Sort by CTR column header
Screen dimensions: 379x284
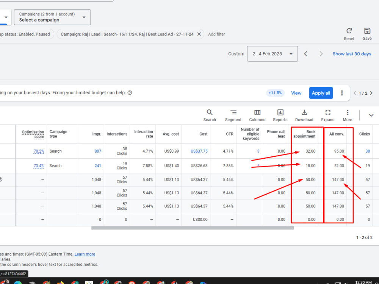[230, 134]
